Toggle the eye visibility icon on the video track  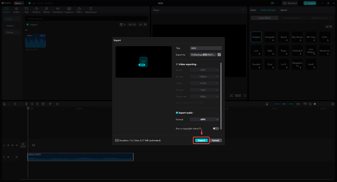pos(12,145)
